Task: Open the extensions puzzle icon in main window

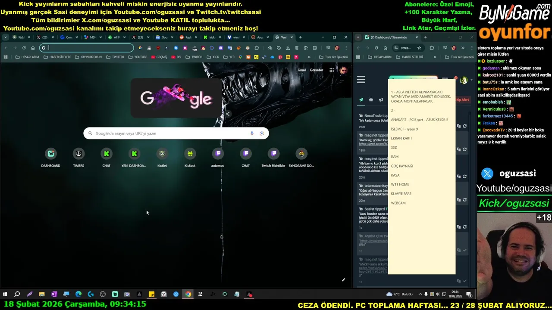Action: click(x=257, y=48)
